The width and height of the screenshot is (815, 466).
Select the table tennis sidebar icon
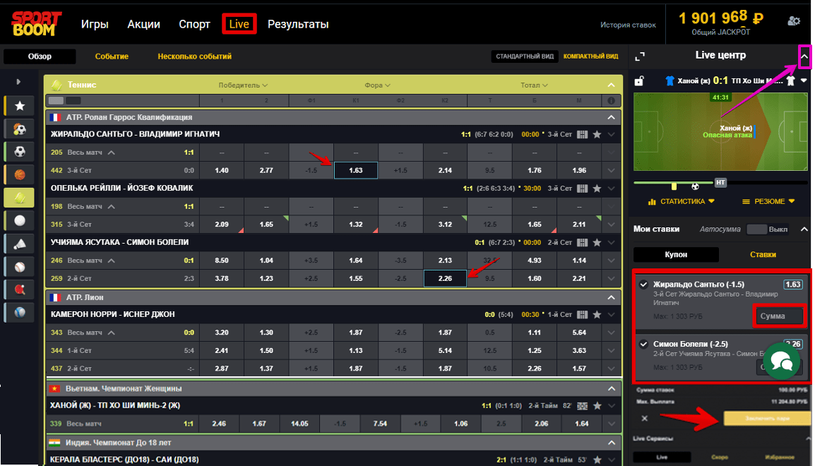coord(20,290)
